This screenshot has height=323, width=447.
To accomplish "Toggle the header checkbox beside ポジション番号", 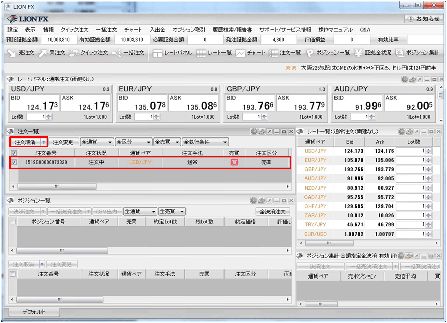I will click(13, 221).
